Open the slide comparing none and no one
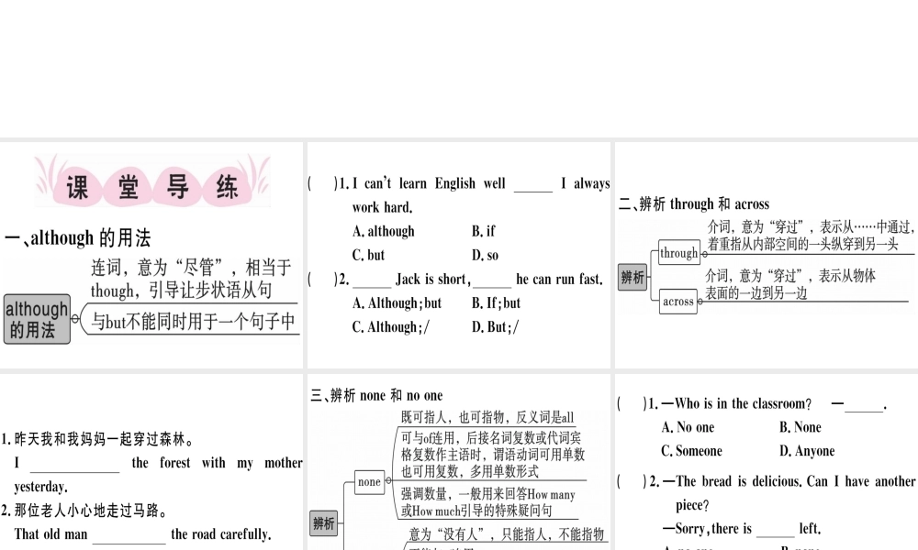 point(458,462)
